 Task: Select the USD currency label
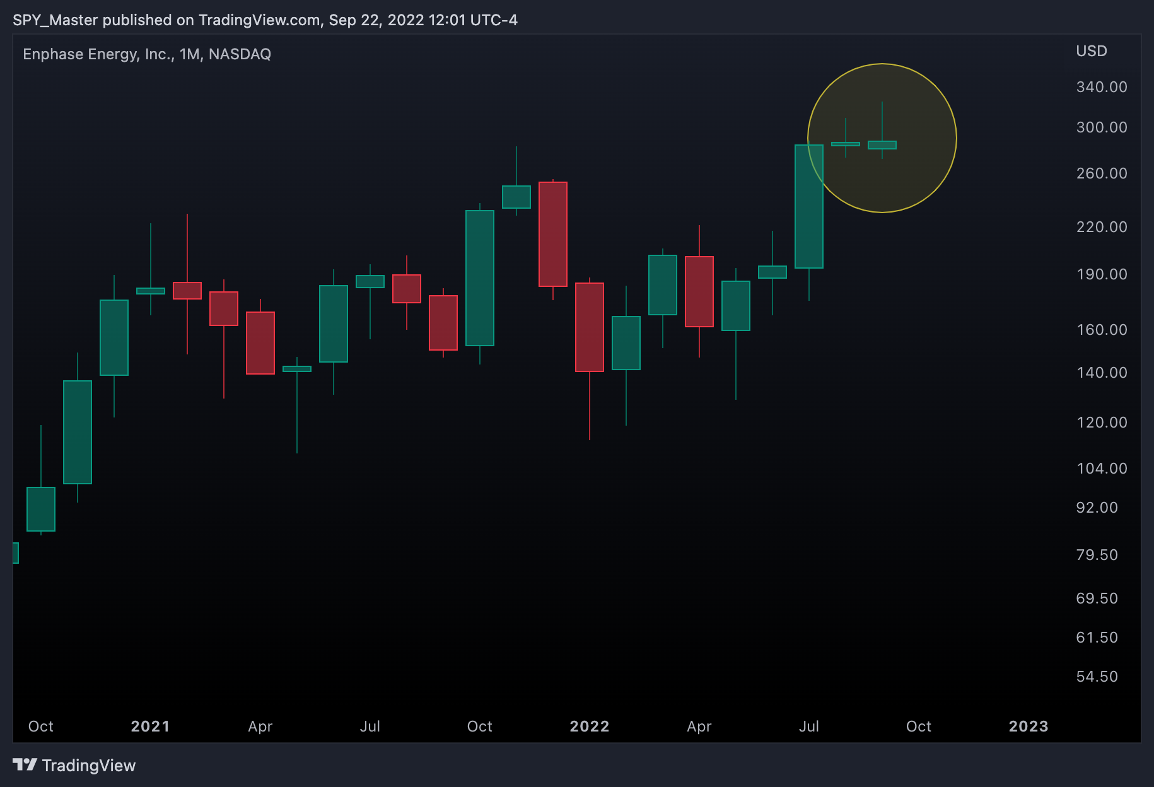click(1092, 51)
